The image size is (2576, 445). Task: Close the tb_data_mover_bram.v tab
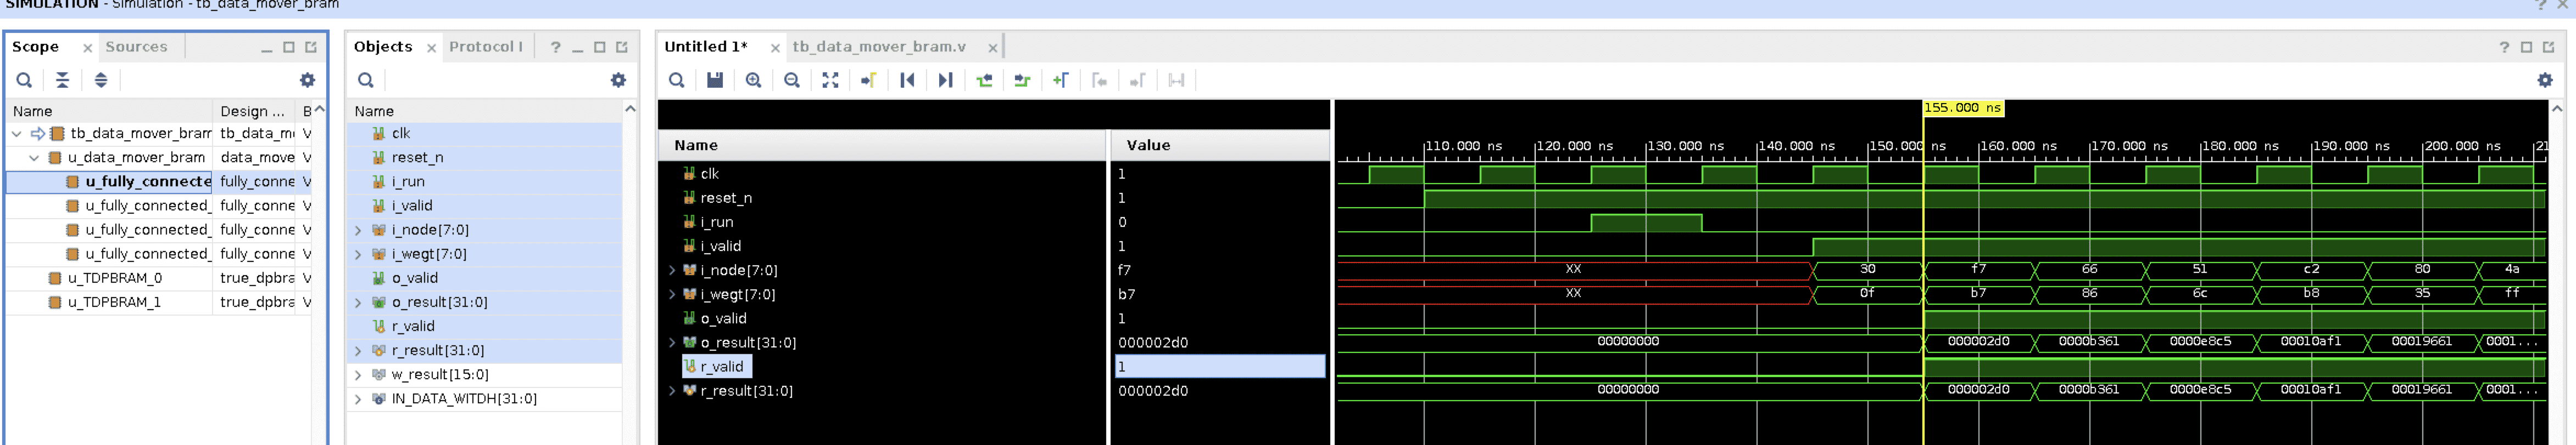(992, 48)
